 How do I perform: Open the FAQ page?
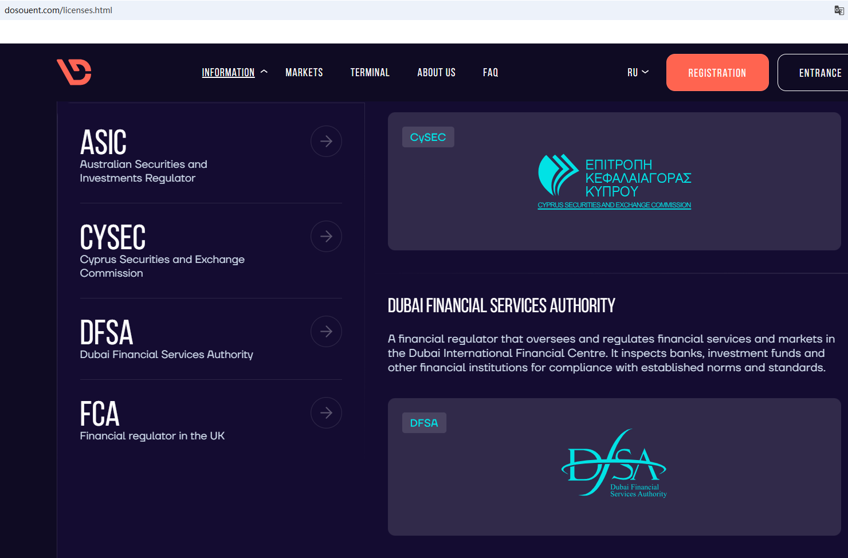coord(490,73)
